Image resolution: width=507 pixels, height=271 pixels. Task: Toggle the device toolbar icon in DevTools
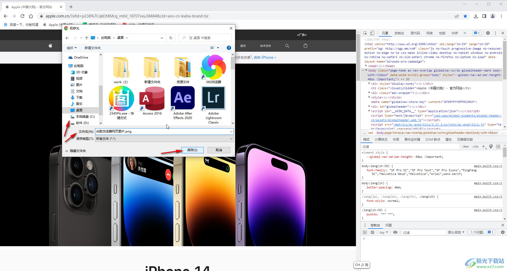click(372, 33)
